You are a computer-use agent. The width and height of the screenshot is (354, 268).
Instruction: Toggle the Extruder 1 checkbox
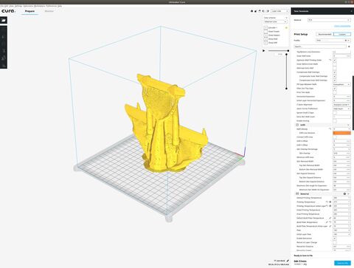265,28
